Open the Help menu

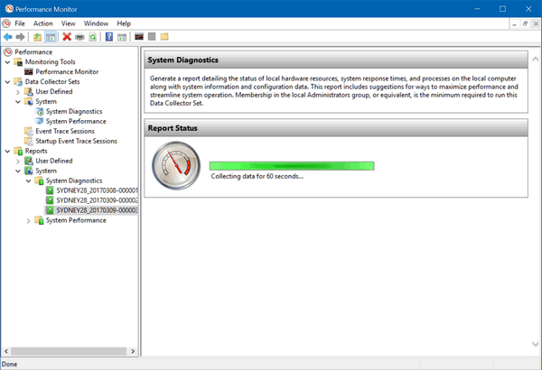pos(124,23)
